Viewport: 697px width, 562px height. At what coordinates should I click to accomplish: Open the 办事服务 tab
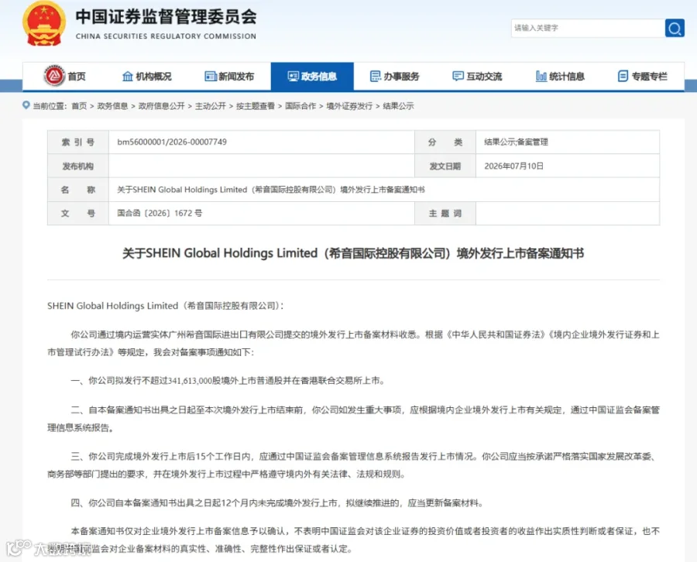[x=395, y=77]
